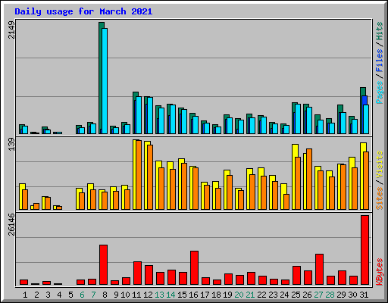Click x-axis day label '4'
This screenshot has width=388, height=303.
(59, 295)
